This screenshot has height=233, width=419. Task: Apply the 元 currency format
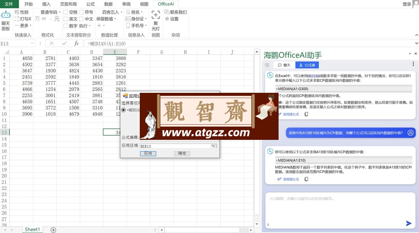tap(57, 19)
